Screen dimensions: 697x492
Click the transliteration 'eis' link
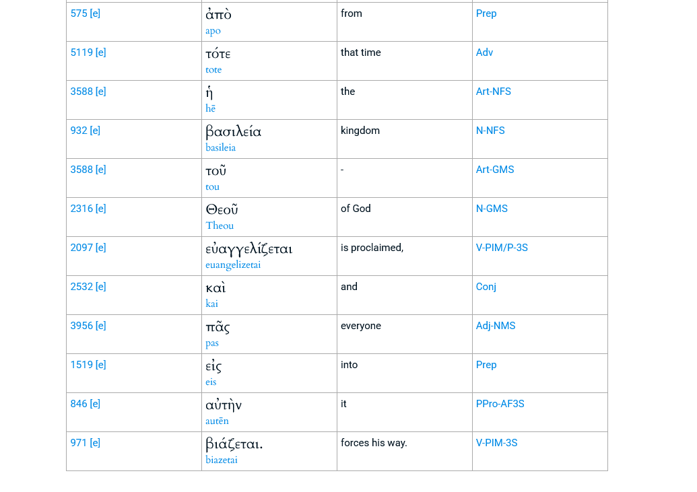tap(211, 382)
